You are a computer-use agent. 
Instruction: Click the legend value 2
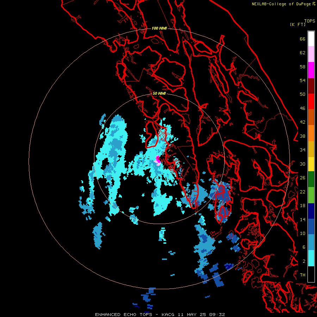(304, 261)
